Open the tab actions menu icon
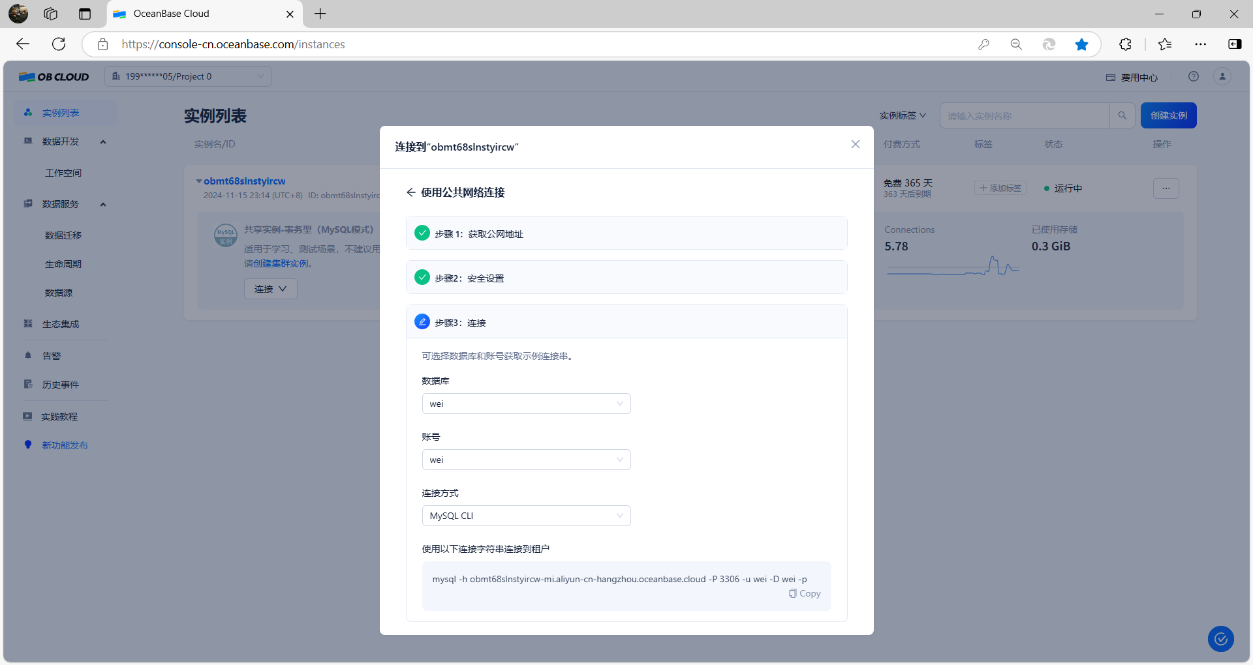Screen dimensions: 1253x665 85,14
